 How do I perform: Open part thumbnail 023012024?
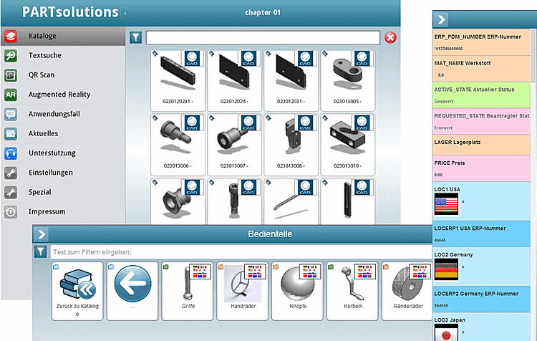coord(235,80)
